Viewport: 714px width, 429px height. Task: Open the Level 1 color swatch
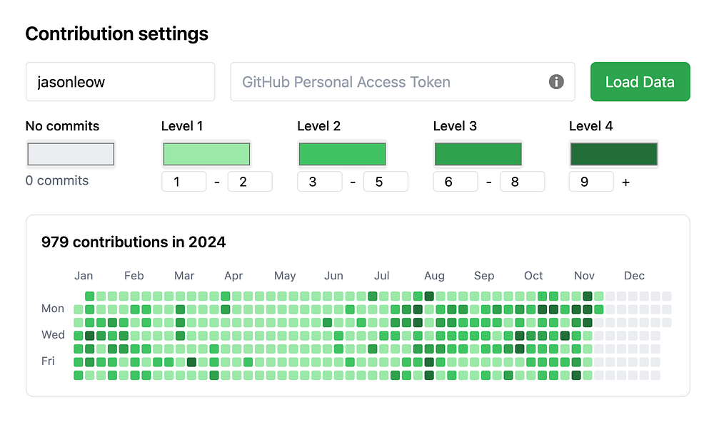206,154
